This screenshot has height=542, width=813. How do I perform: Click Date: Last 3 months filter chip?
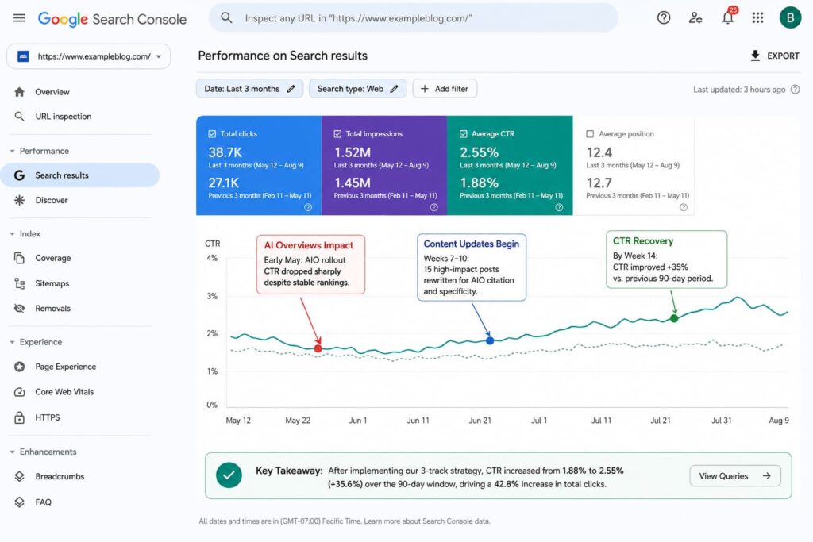(x=249, y=89)
